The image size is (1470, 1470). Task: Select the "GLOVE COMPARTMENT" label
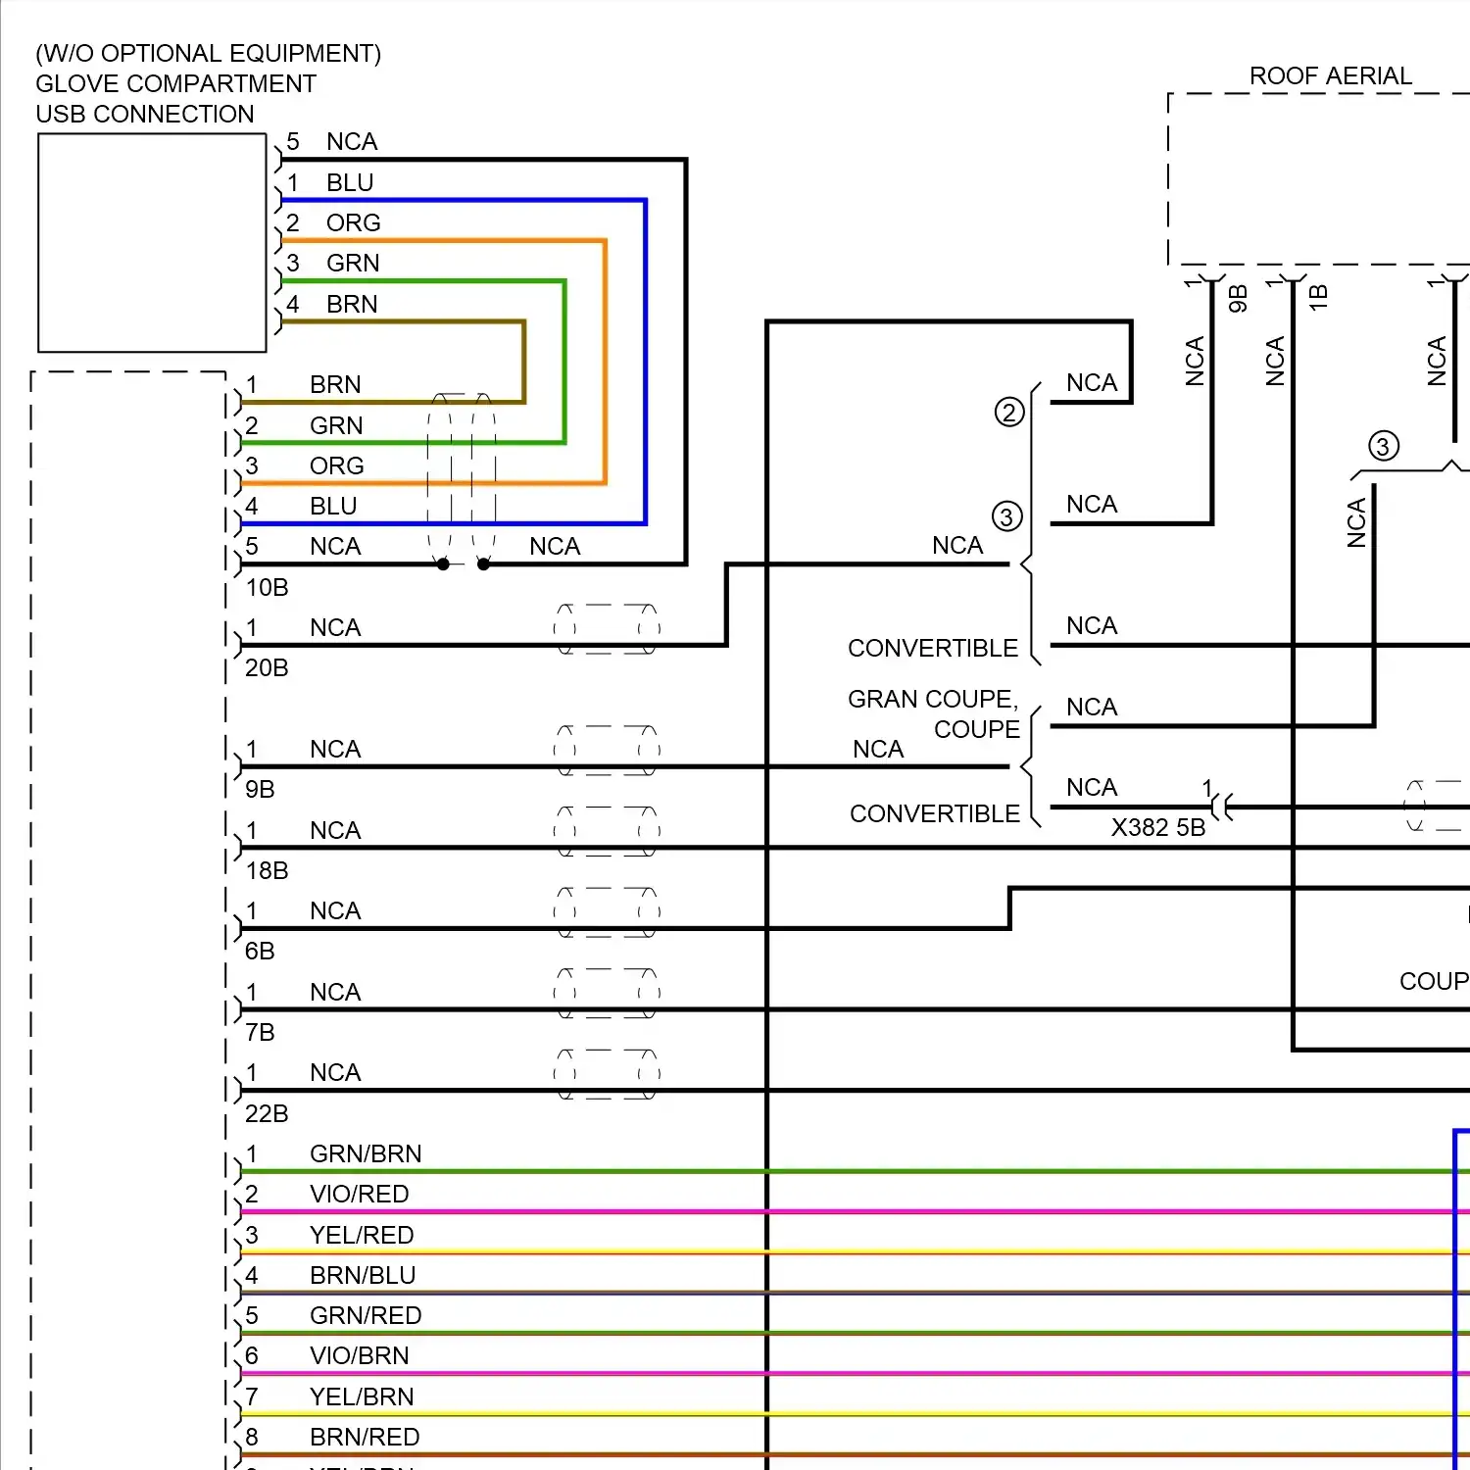(176, 83)
